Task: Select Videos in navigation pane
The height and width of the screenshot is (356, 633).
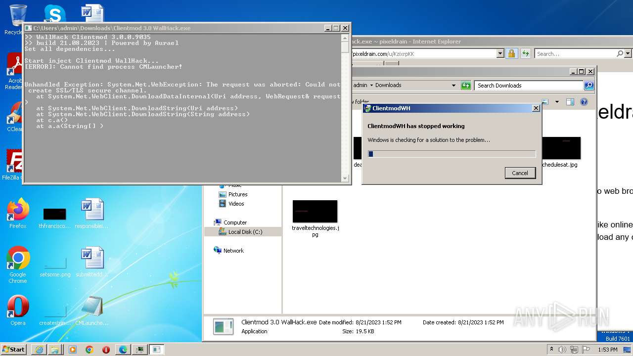Action: coord(231,204)
